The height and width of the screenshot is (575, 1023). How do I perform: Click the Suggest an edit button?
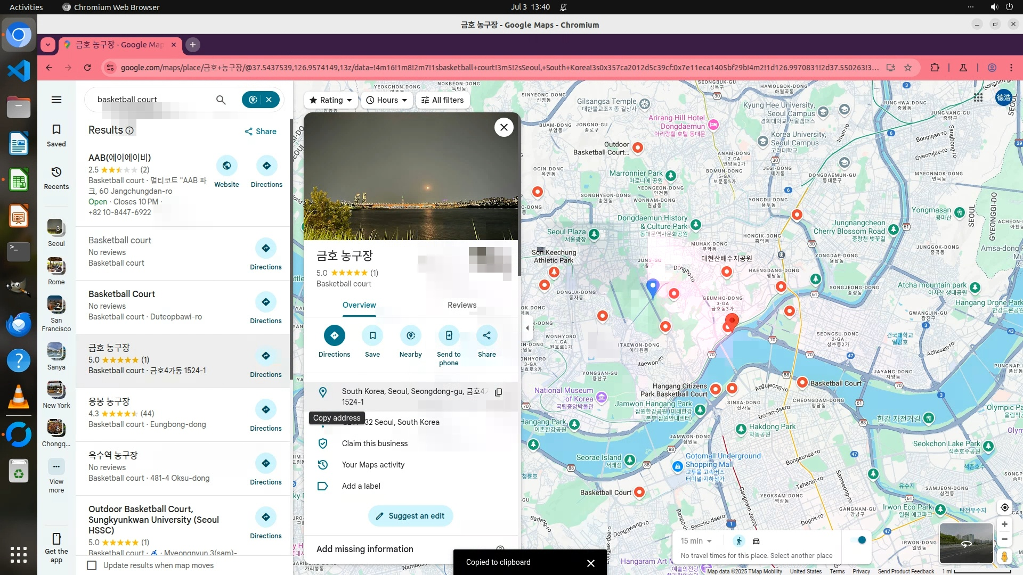pyautogui.click(x=410, y=516)
